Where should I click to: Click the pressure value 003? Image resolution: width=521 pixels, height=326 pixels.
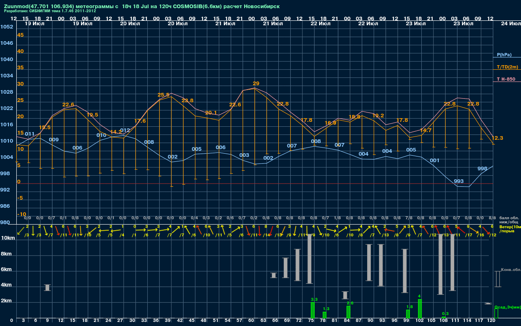[x=244, y=155]
